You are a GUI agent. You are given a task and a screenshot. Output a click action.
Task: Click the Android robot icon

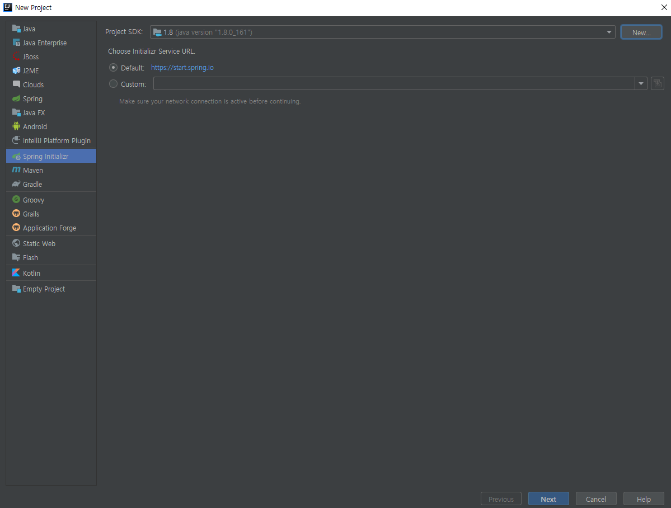tap(16, 126)
